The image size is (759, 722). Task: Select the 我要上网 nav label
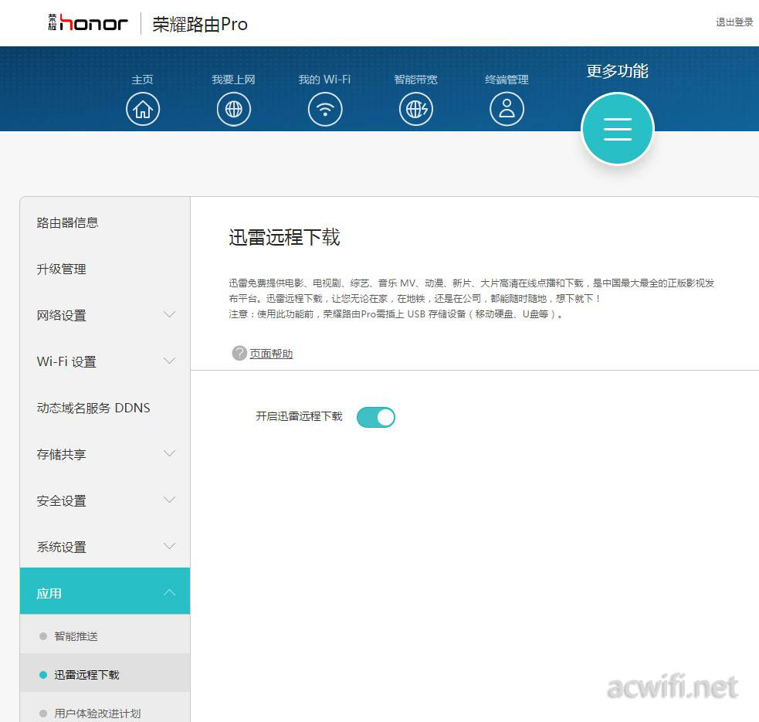(233, 80)
